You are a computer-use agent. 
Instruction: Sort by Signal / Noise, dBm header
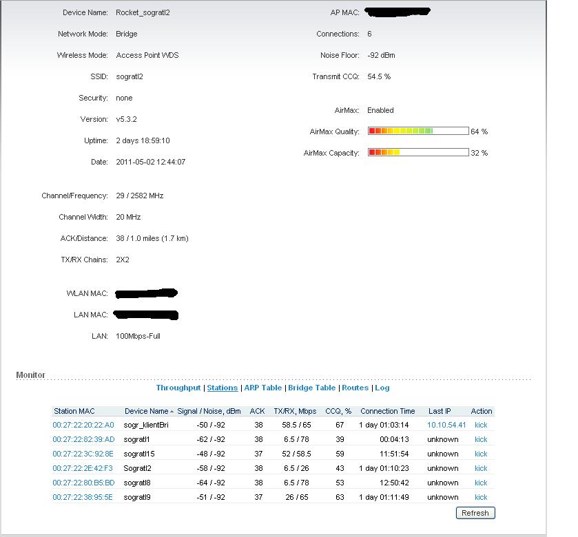tap(209, 411)
